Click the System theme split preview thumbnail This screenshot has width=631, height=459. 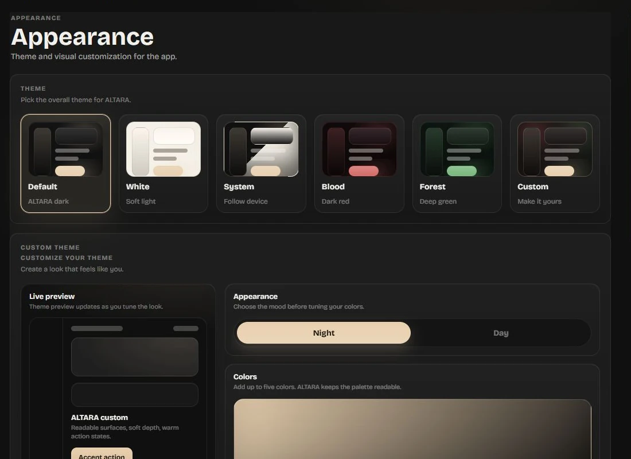coord(261,149)
